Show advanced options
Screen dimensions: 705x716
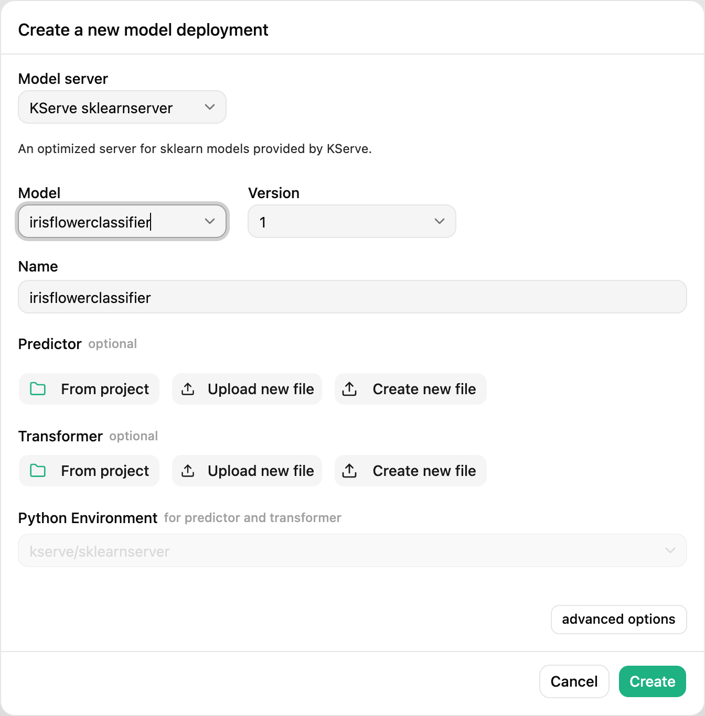pyautogui.click(x=619, y=620)
